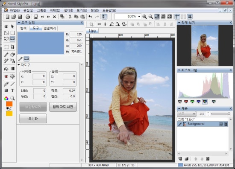Open a file with the folder icon

pyautogui.click(x=14, y=17)
